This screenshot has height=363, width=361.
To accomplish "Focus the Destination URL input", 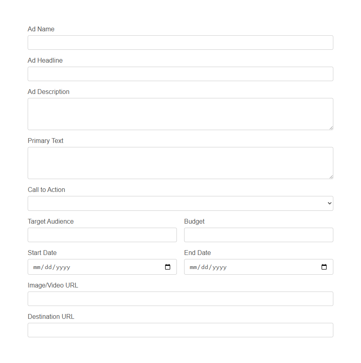I will point(180,330).
